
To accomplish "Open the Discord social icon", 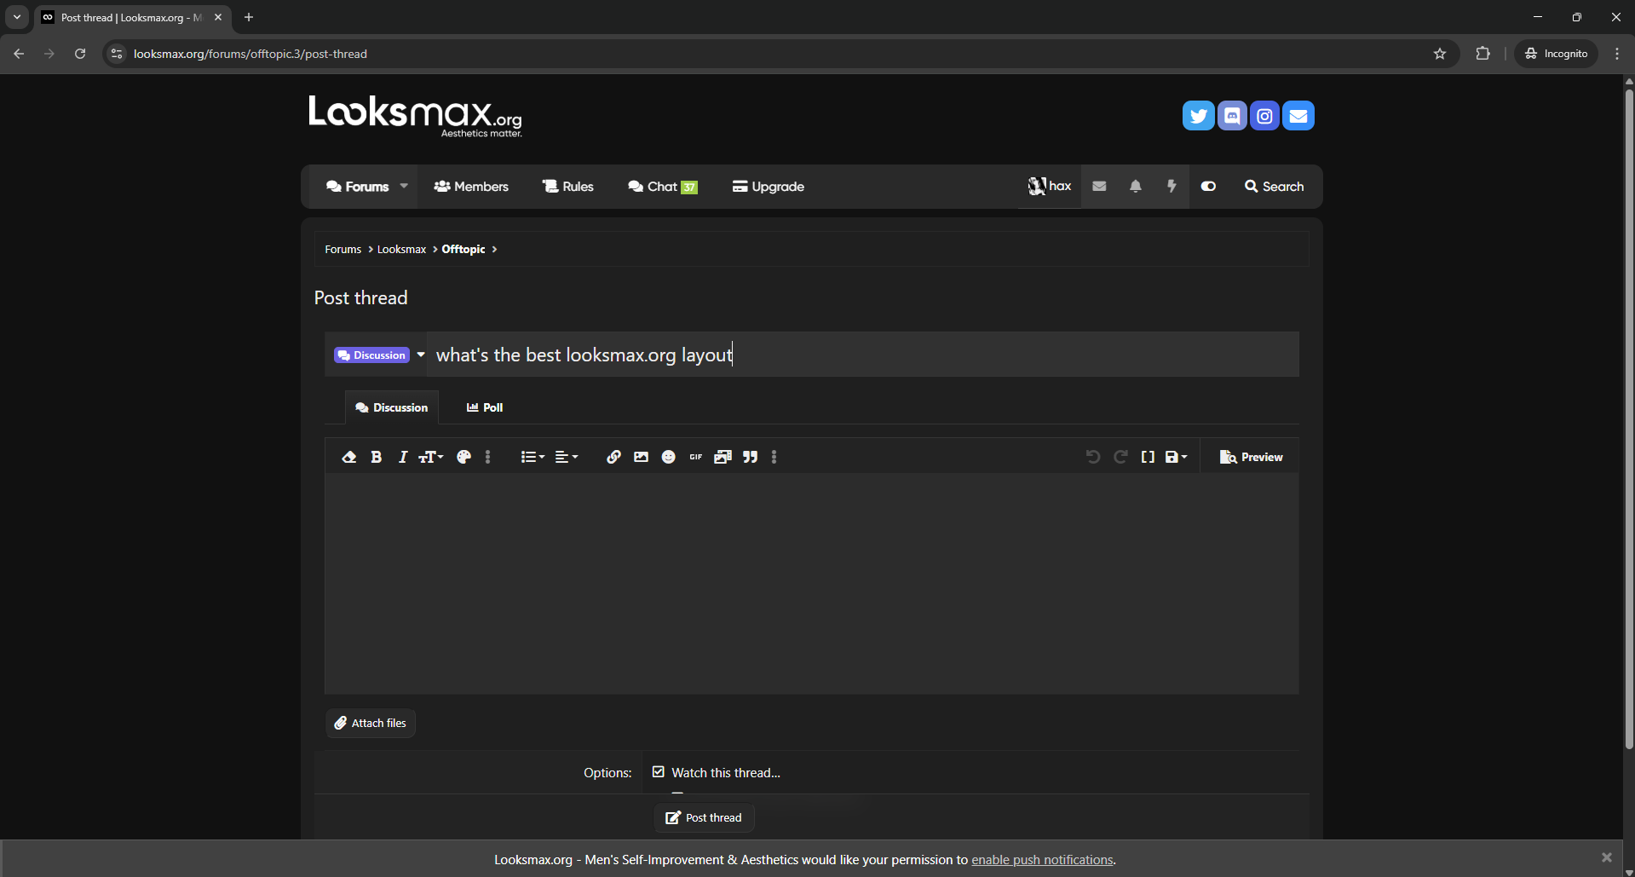I will (x=1232, y=116).
